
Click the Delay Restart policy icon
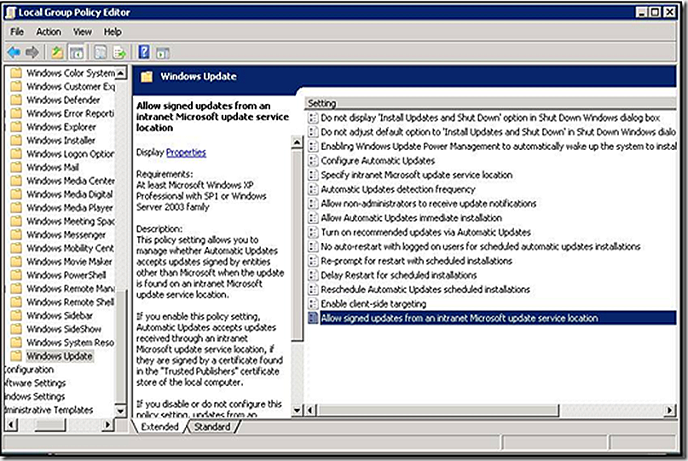click(313, 275)
